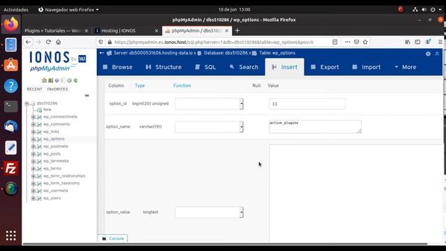The height and width of the screenshot is (251, 446).
Task: Open Firefox library icon
Action: (408, 42)
